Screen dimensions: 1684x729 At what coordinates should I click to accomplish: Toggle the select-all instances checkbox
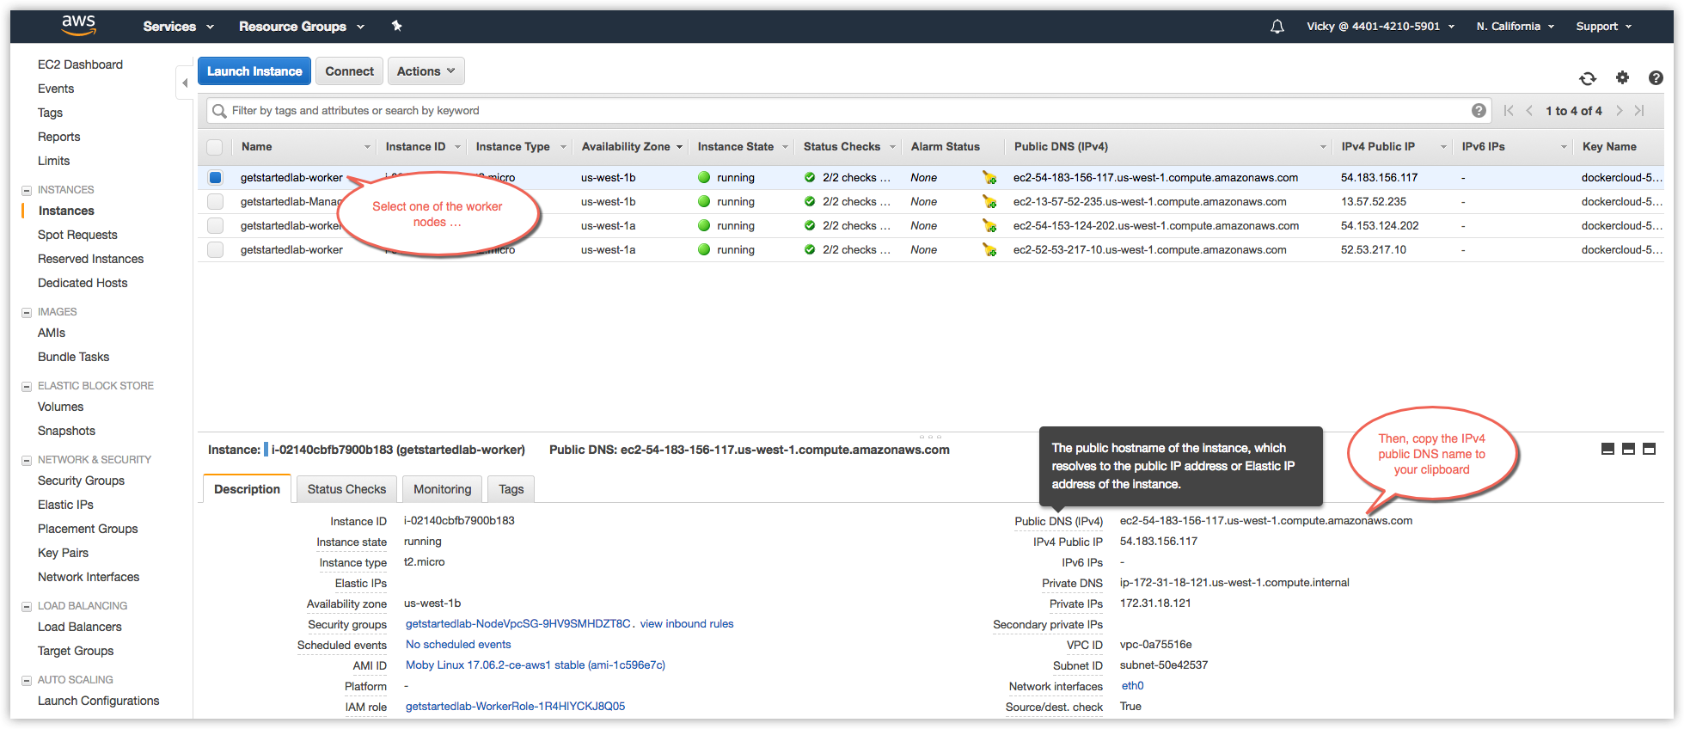215,147
